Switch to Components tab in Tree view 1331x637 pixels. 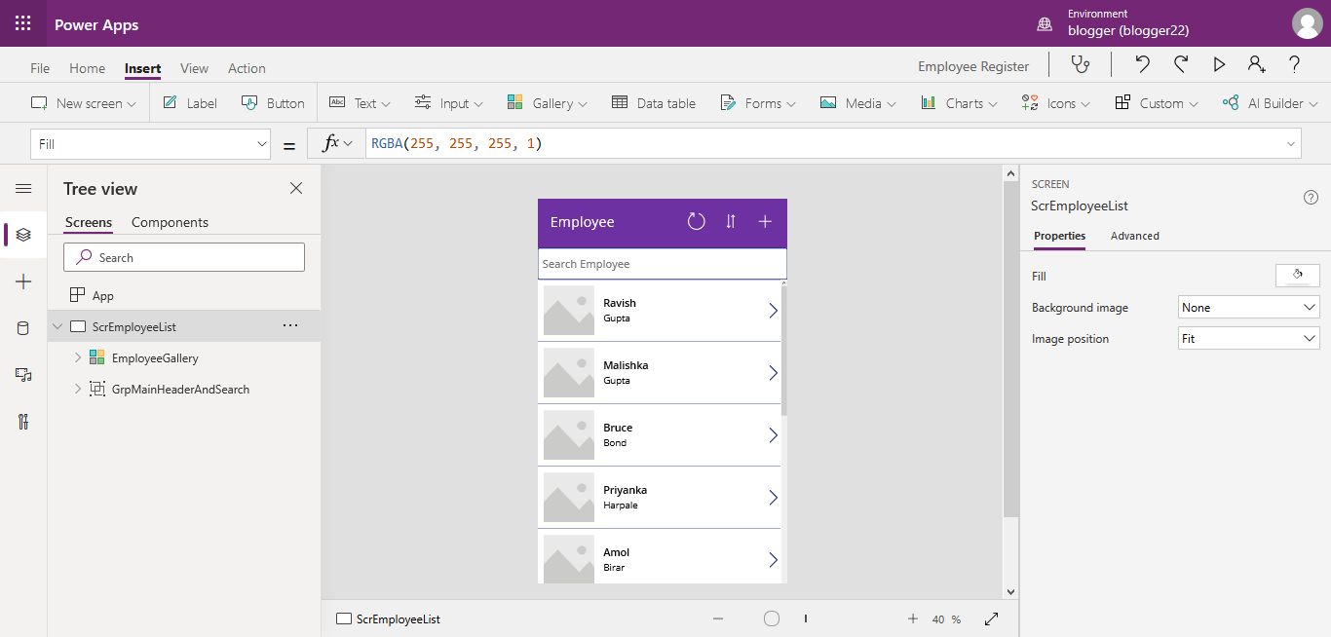point(170,222)
